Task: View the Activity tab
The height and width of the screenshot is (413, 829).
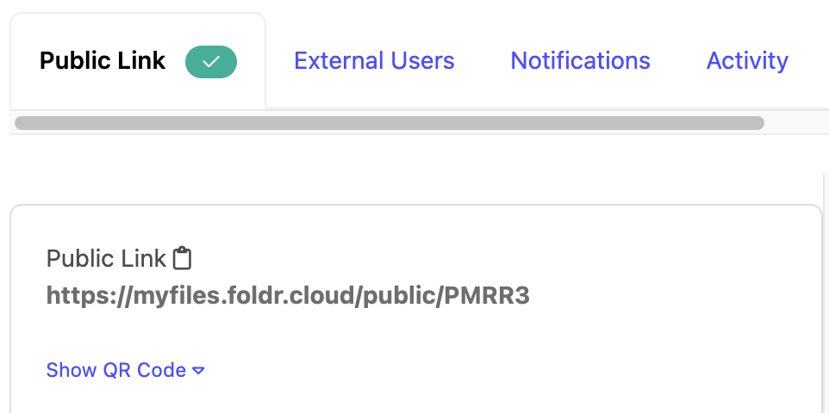Action: pos(747,61)
